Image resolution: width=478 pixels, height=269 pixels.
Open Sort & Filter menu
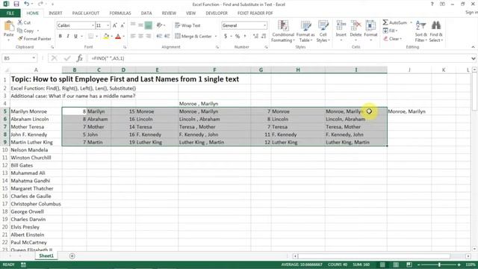pos(420,31)
